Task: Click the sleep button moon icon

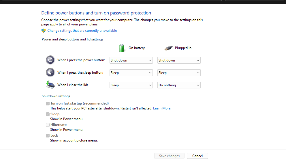Action: pos(50,72)
